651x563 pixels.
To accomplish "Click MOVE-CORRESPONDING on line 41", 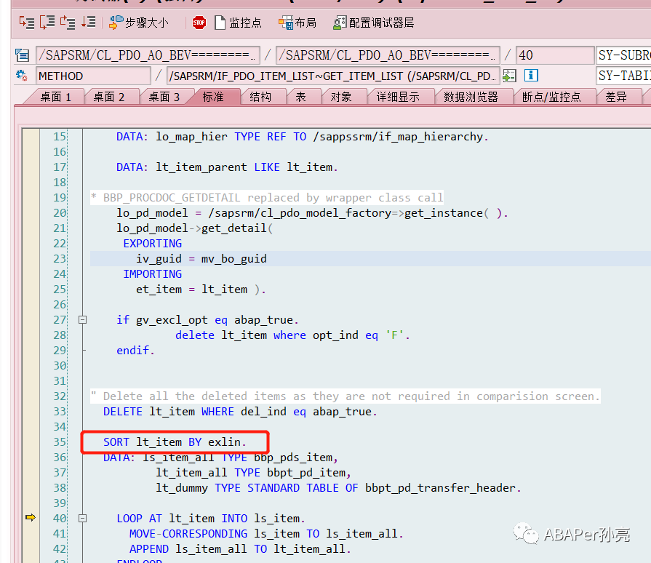I will tap(188, 533).
